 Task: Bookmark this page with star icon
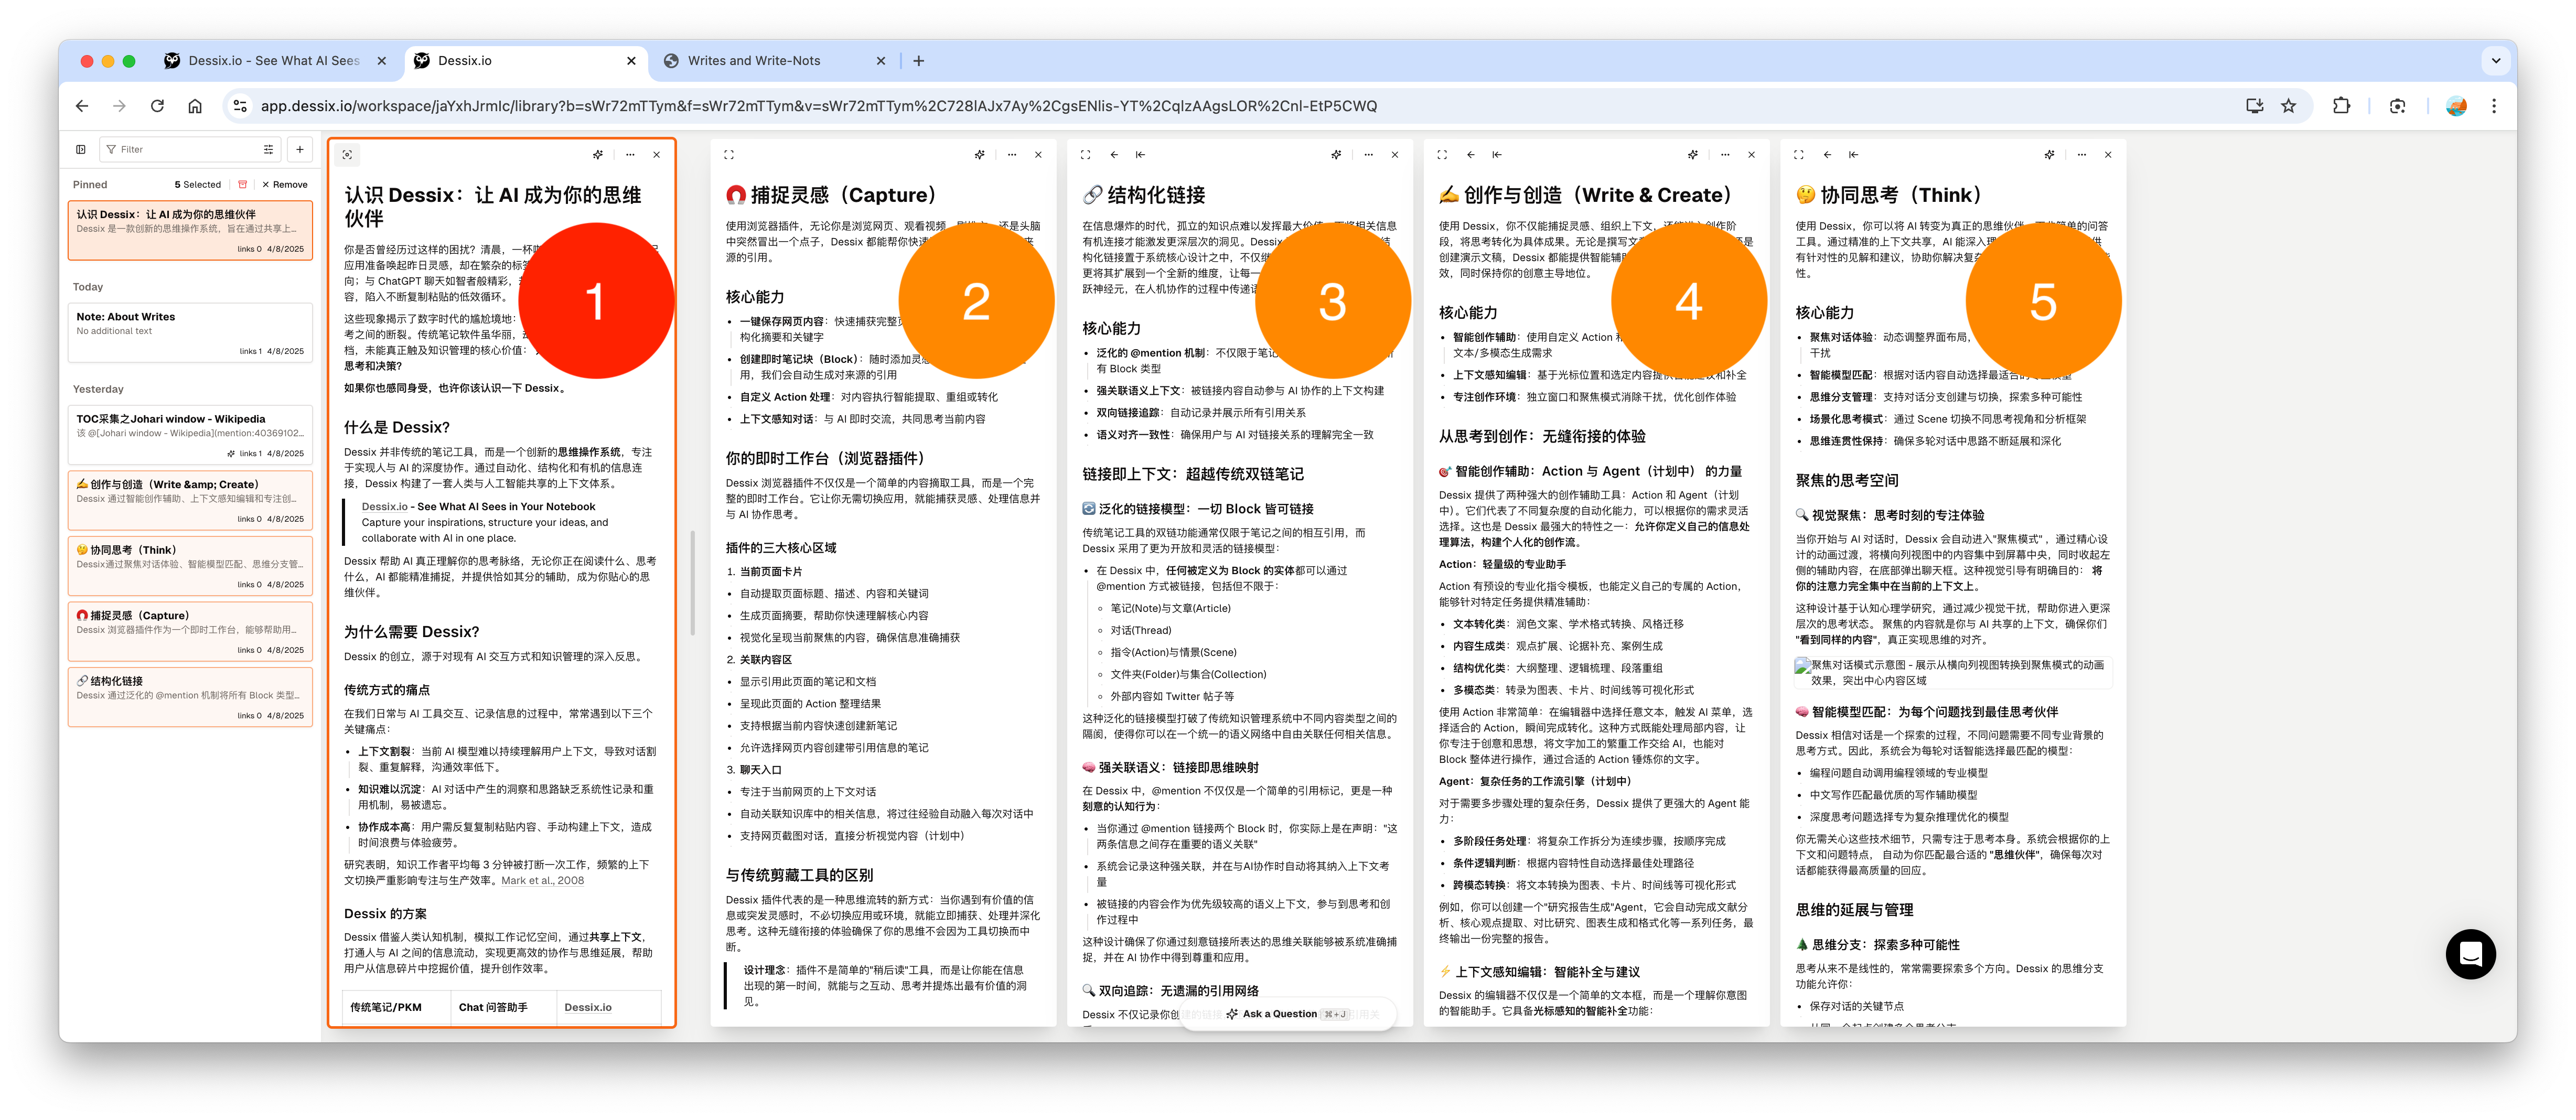click(x=2289, y=106)
